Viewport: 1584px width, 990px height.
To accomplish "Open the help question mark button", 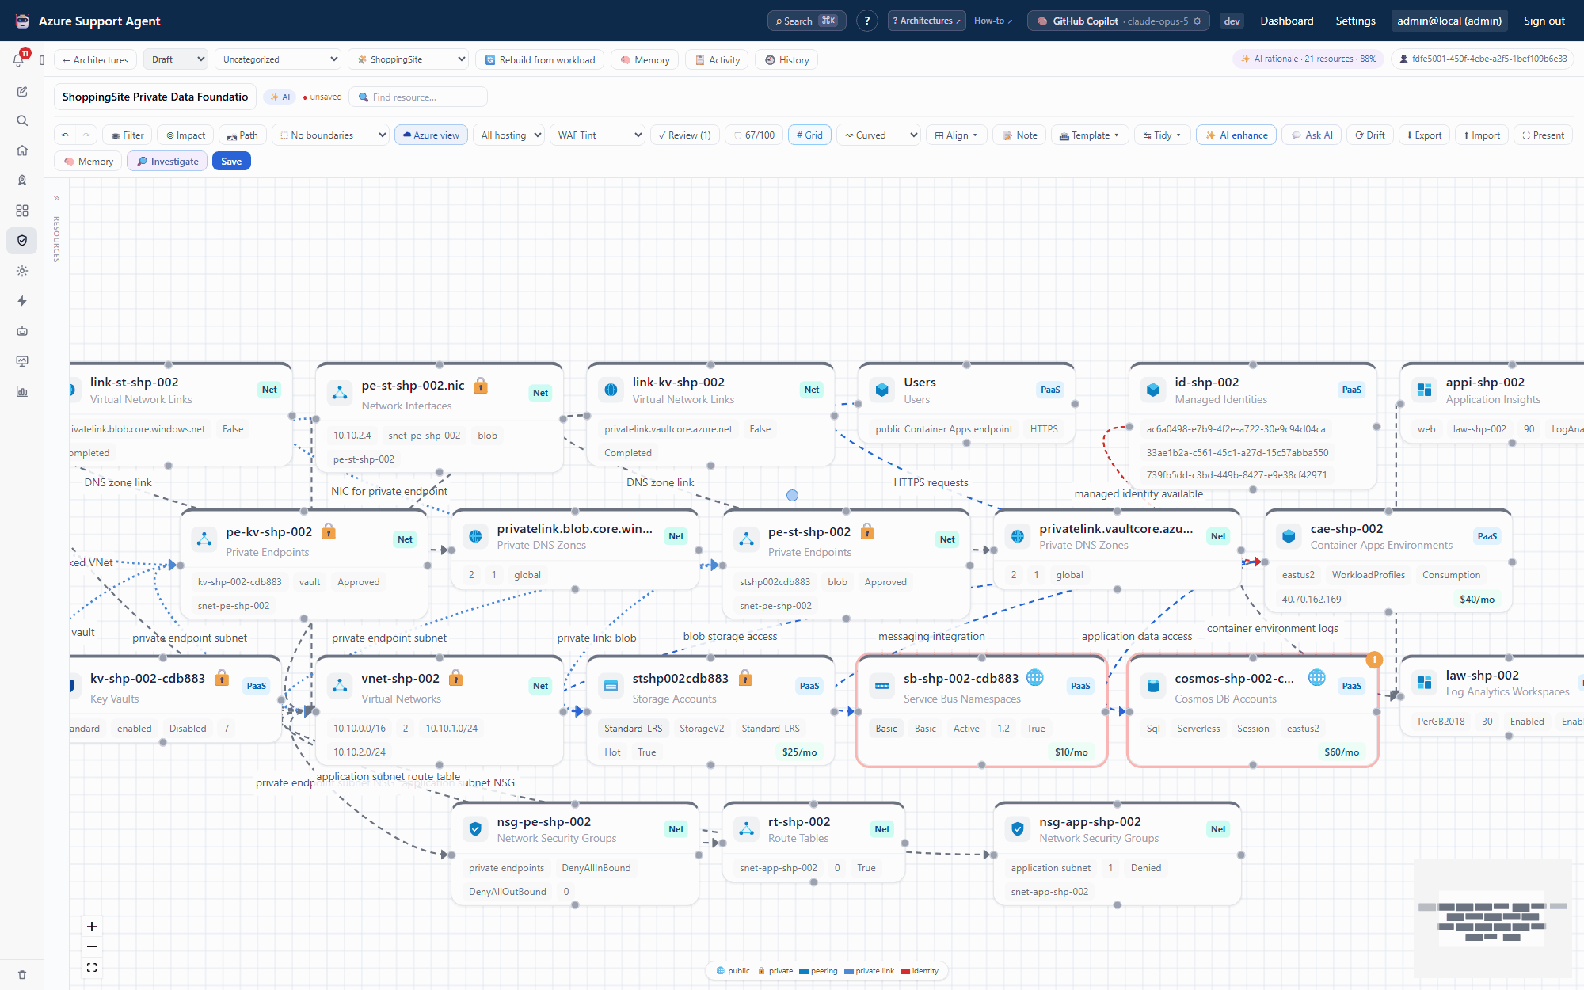I will (867, 21).
